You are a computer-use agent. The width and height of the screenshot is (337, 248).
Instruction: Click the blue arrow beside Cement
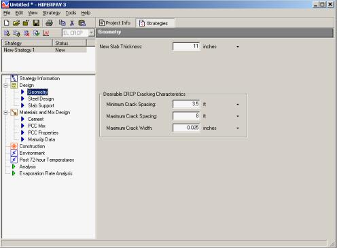point(22,119)
